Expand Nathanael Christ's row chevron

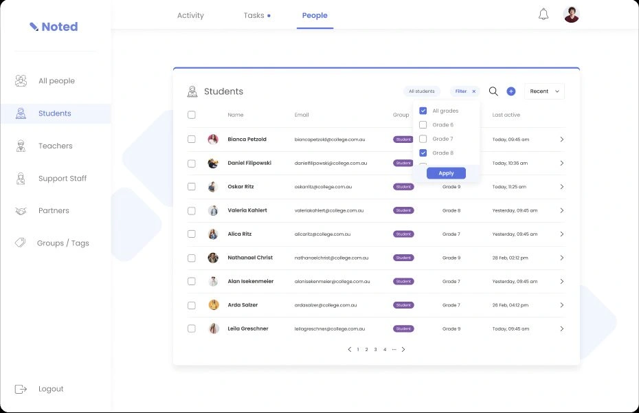561,258
